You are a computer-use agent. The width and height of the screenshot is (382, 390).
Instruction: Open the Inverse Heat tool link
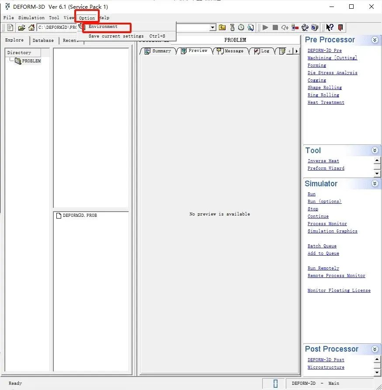tap(323, 161)
